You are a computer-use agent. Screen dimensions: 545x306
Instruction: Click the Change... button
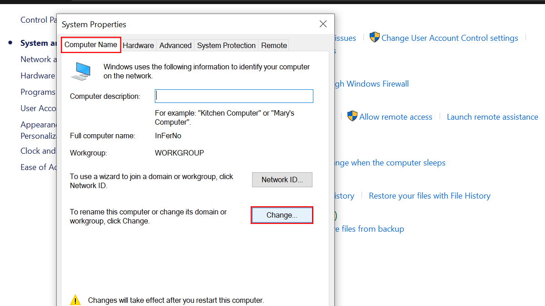[x=282, y=215]
